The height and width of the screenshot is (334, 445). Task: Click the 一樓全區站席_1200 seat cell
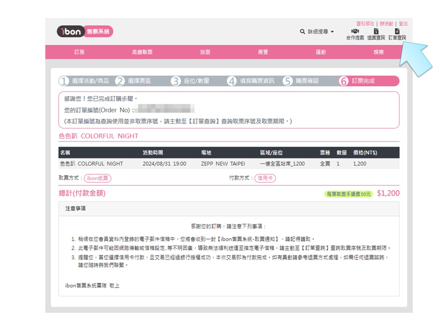point(282,164)
